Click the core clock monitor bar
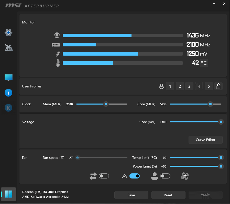This screenshot has height=204, width=230. click(123, 35)
